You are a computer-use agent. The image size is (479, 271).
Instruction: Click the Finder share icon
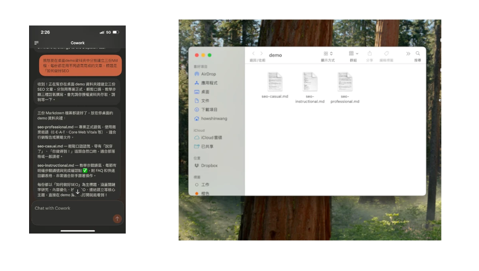370,54
